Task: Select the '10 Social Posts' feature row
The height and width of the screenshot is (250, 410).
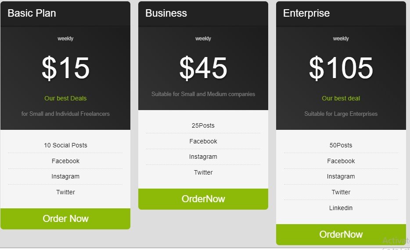Action: coord(65,145)
